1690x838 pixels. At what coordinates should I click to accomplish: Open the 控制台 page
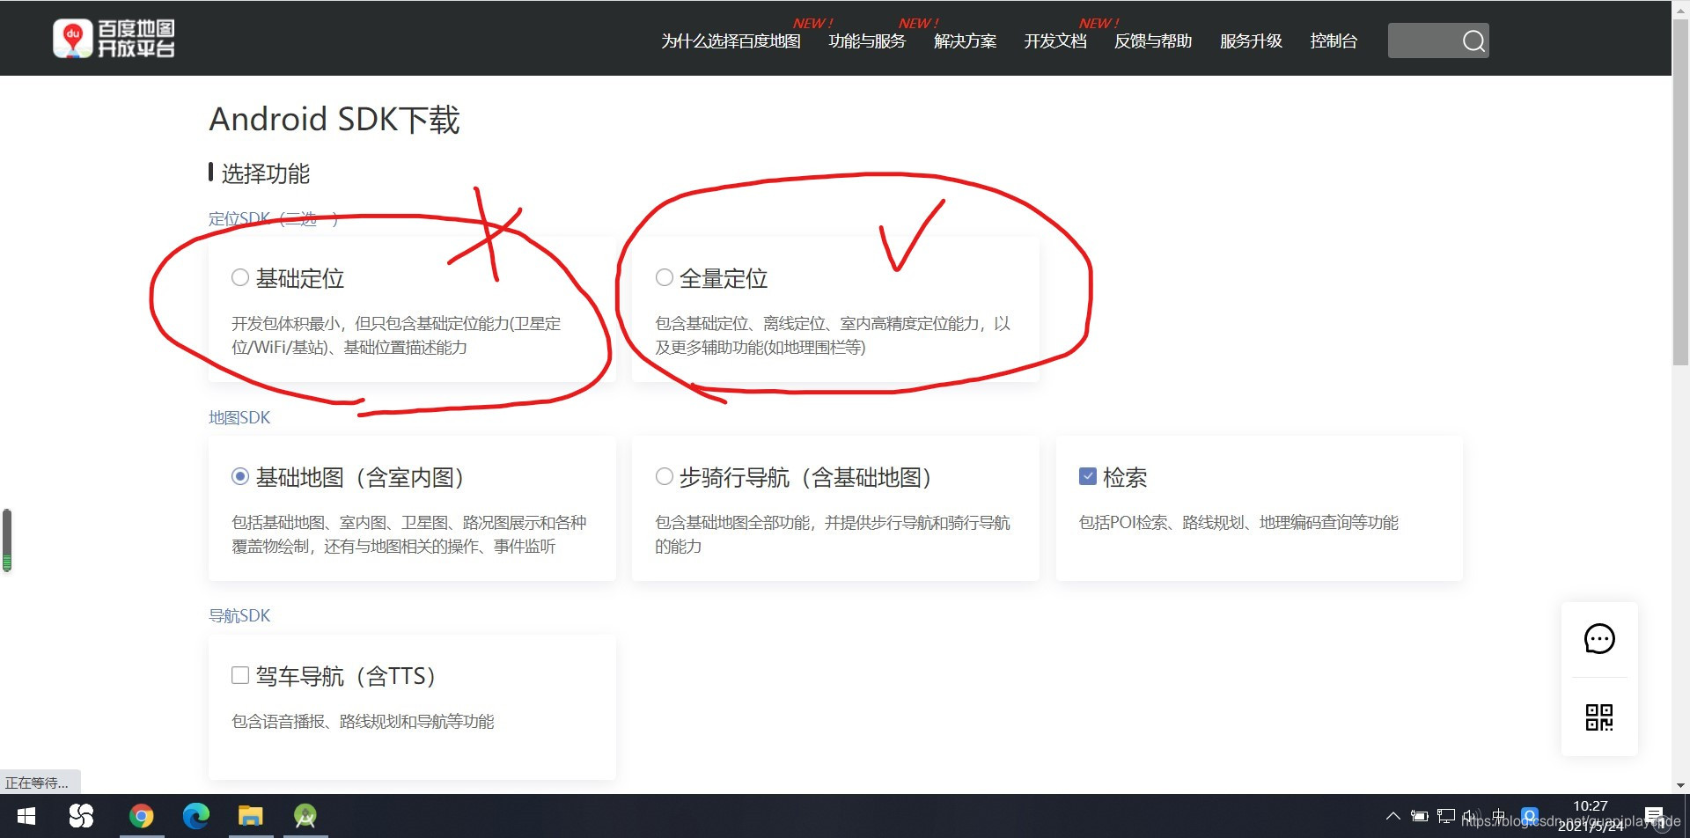(1334, 40)
